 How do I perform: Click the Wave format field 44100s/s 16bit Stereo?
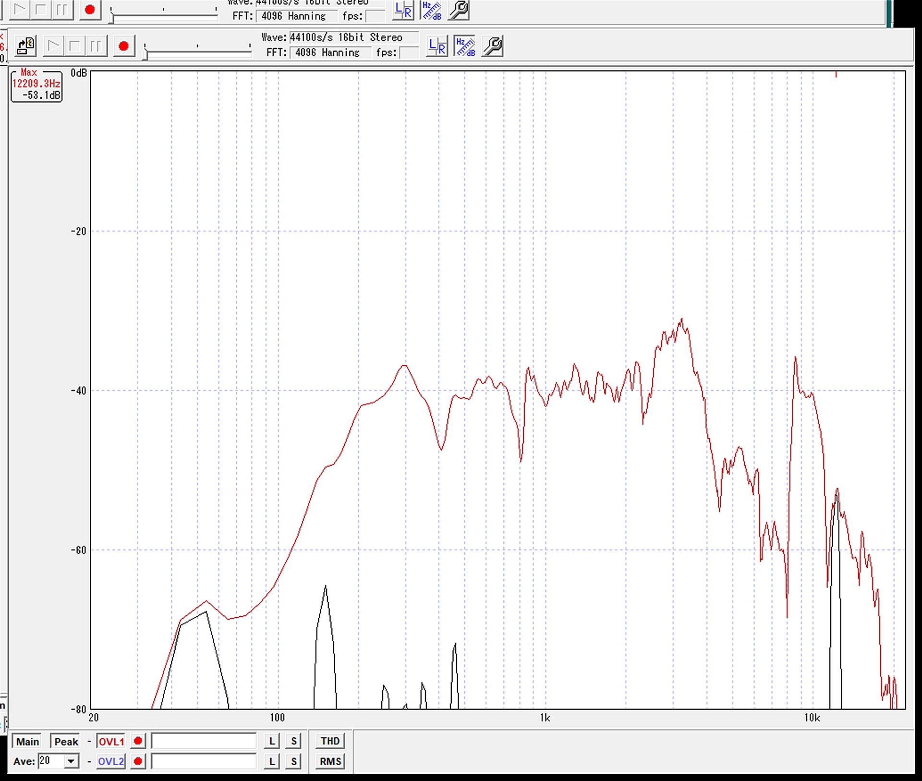click(354, 37)
